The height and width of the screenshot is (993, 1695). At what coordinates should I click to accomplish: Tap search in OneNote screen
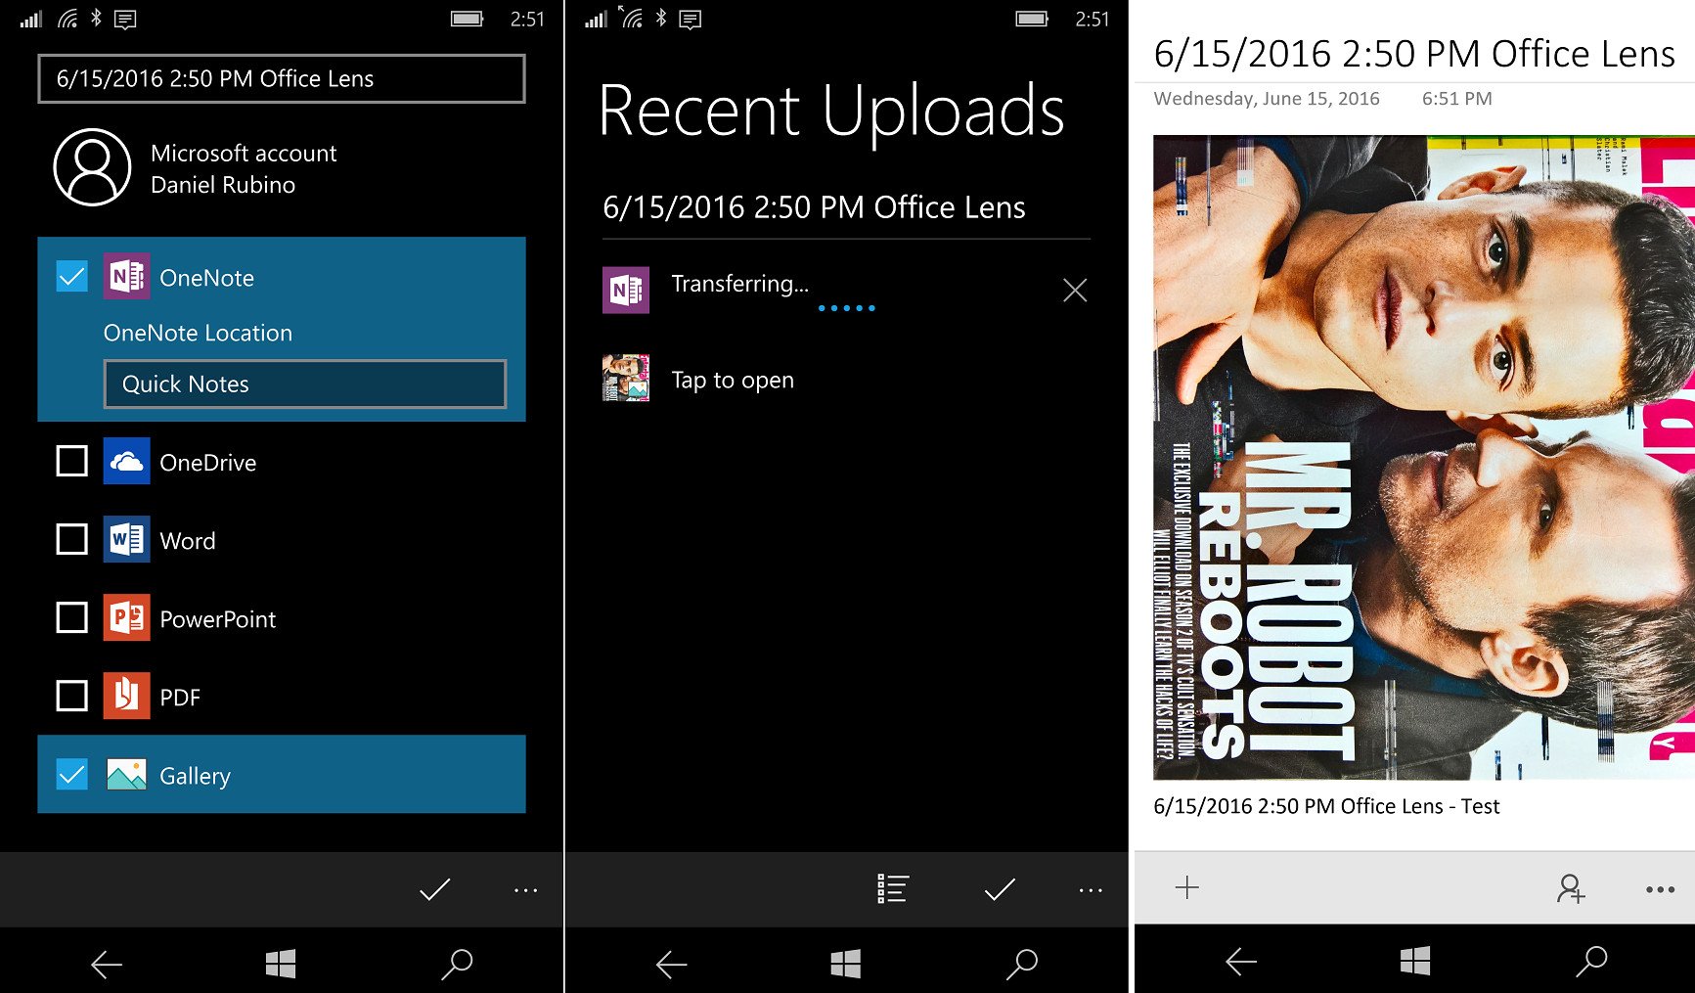pyautogui.click(x=1591, y=961)
